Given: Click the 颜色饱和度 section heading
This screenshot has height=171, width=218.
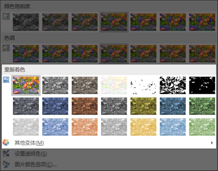Looking at the screenshot, I should (17, 7).
